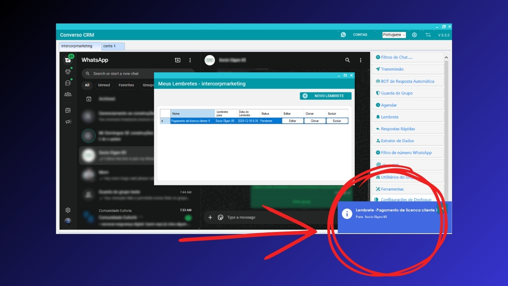Open the Lembrete option in side panel
Screen dimensions: 508x286
pos(408,117)
